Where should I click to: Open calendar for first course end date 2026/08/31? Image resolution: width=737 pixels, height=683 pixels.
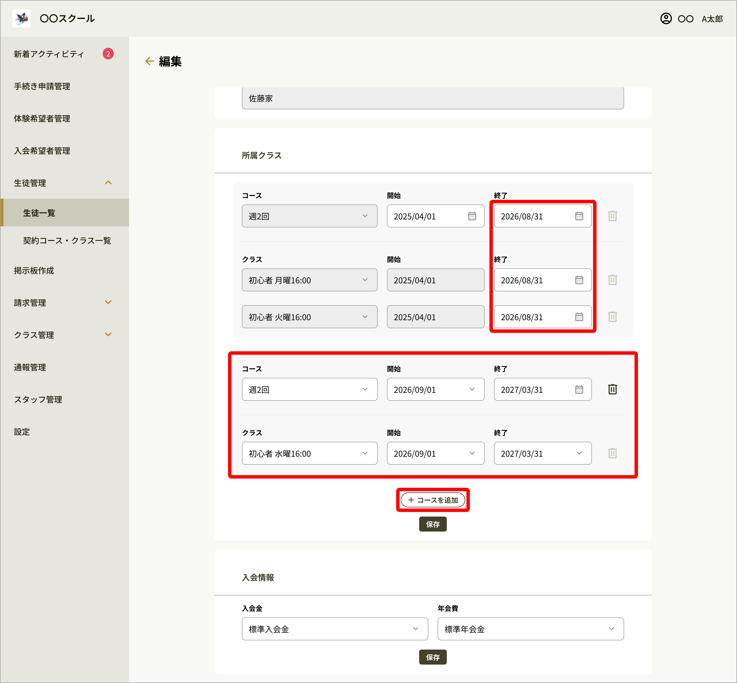[x=579, y=216]
